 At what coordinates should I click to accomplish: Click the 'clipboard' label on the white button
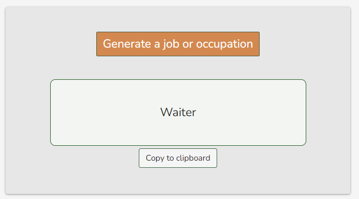(193, 158)
